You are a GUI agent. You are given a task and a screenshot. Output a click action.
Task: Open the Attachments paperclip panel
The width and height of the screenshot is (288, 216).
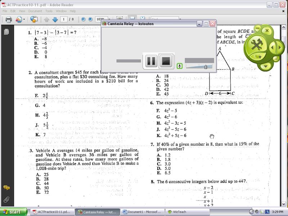(6, 199)
